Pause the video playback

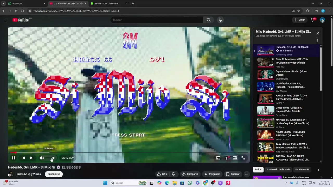click(14, 158)
